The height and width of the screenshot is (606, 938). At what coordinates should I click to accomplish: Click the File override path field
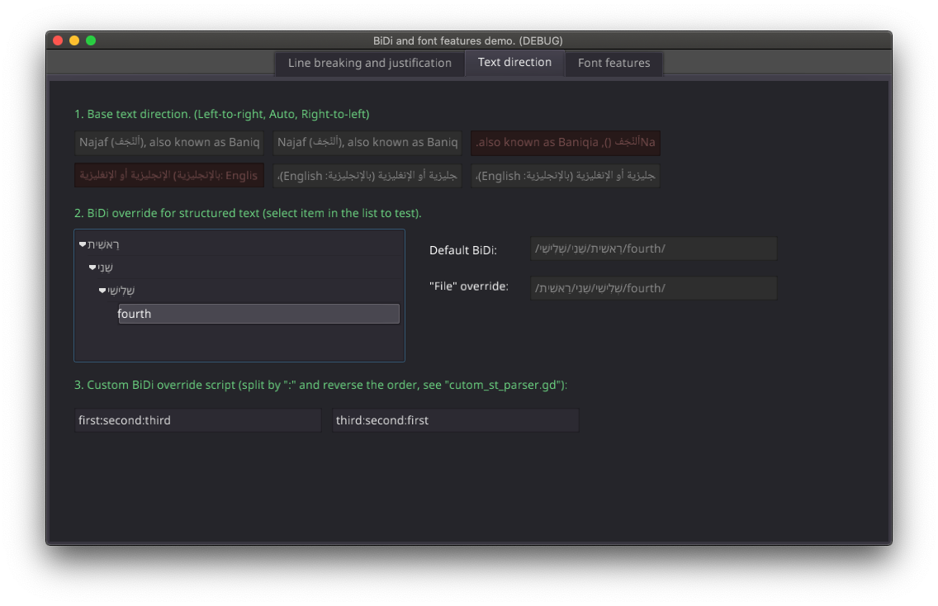coord(653,287)
